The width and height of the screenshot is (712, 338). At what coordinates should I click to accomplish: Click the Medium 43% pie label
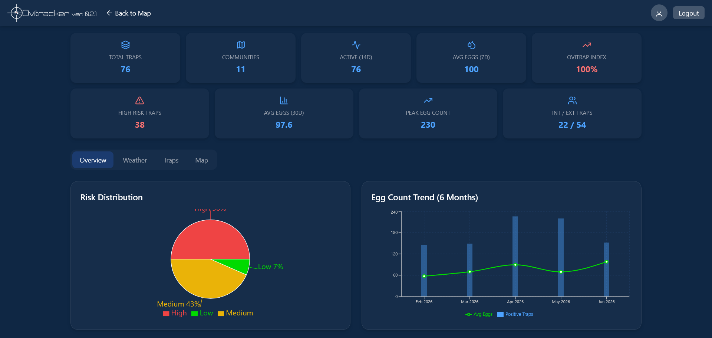coord(179,304)
